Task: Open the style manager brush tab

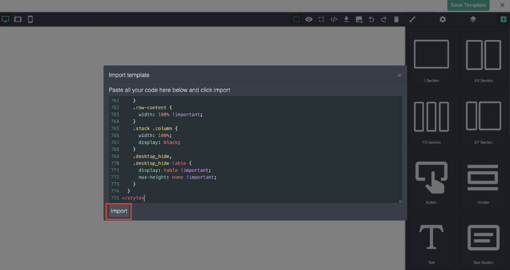Action: tap(412, 19)
